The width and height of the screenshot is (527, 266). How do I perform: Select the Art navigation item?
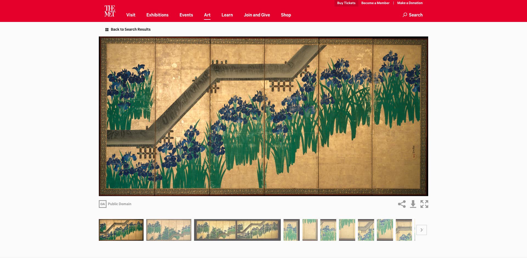point(207,15)
